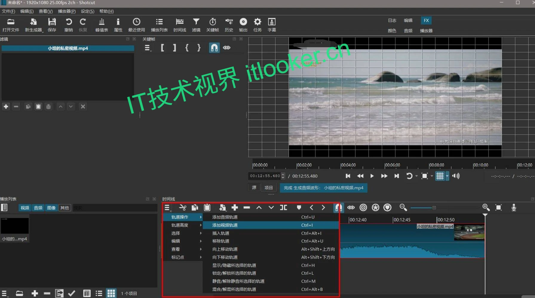The image size is (535, 298).
Task: Open the Filters panel via 滤镜 toolbar icon
Action: click(196, 25)
